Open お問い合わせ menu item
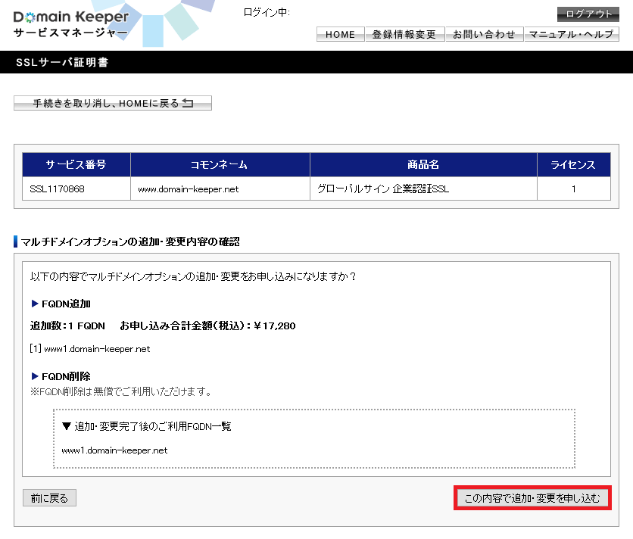Viewport: 633px width, 539px height. [484, 34]
